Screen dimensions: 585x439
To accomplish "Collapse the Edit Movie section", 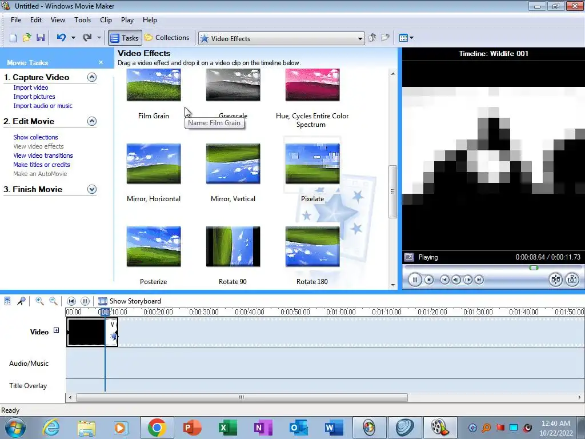I will point(92,121).
